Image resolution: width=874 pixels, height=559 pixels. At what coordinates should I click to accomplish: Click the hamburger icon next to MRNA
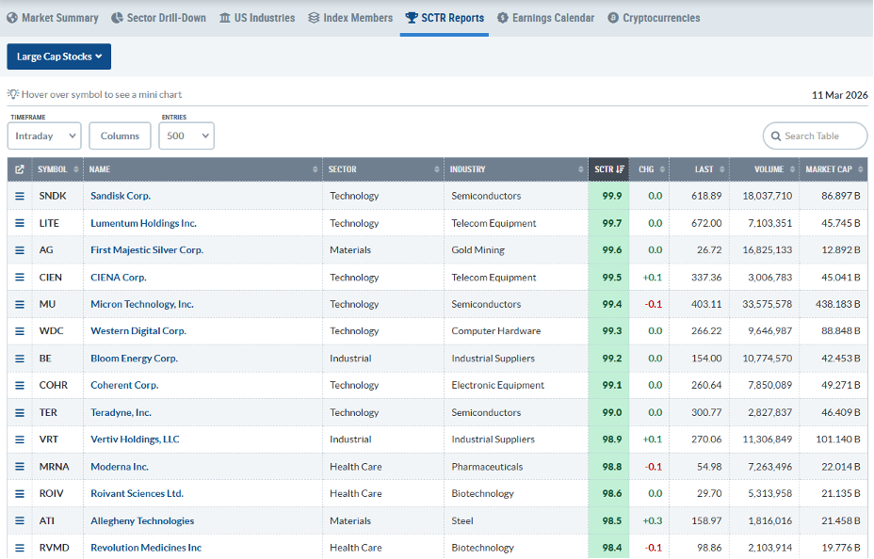(20, 466)
